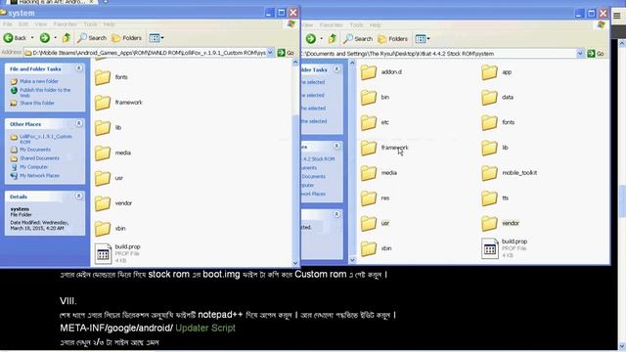This screenshot has width=626, height=352.
Task: Select vendor folder in system window
Action: [x=113, y=203]
